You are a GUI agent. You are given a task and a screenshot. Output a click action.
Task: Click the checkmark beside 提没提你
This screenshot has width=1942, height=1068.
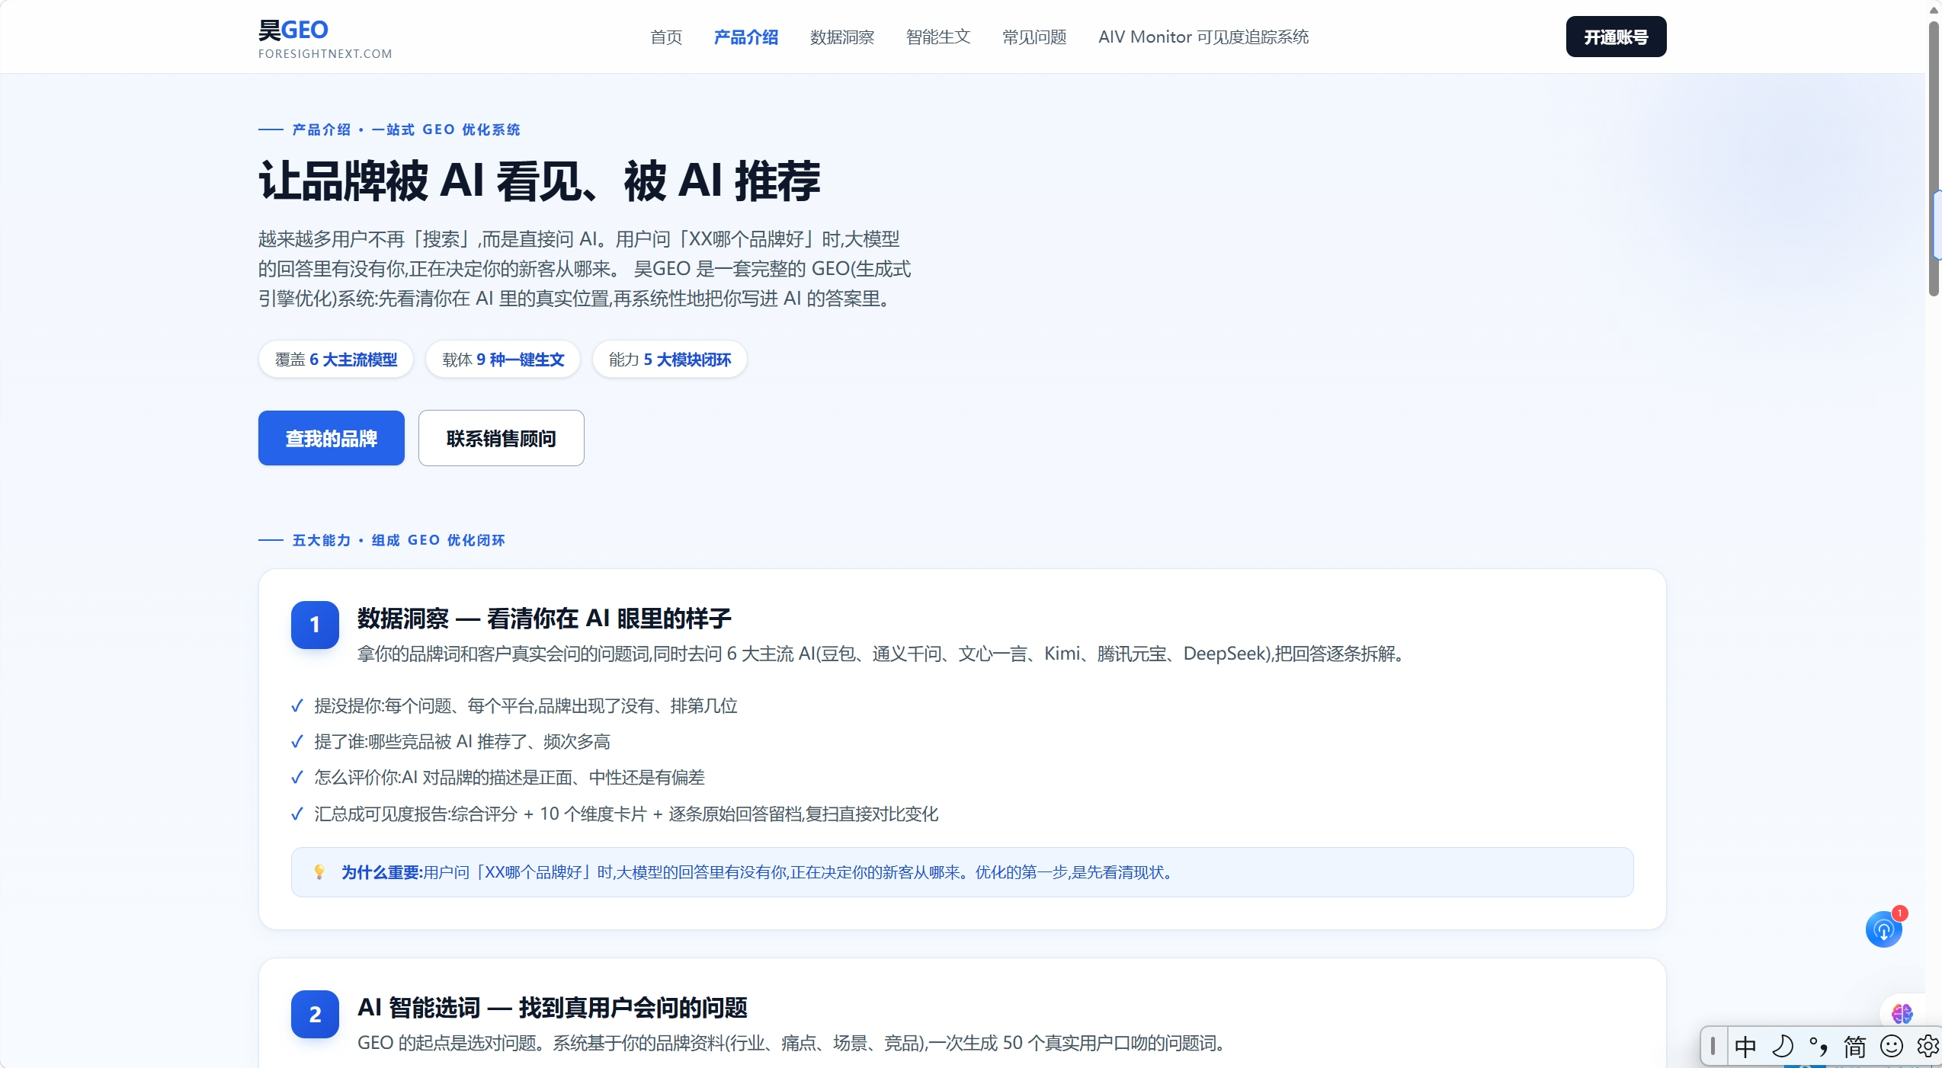coord(297,705)
